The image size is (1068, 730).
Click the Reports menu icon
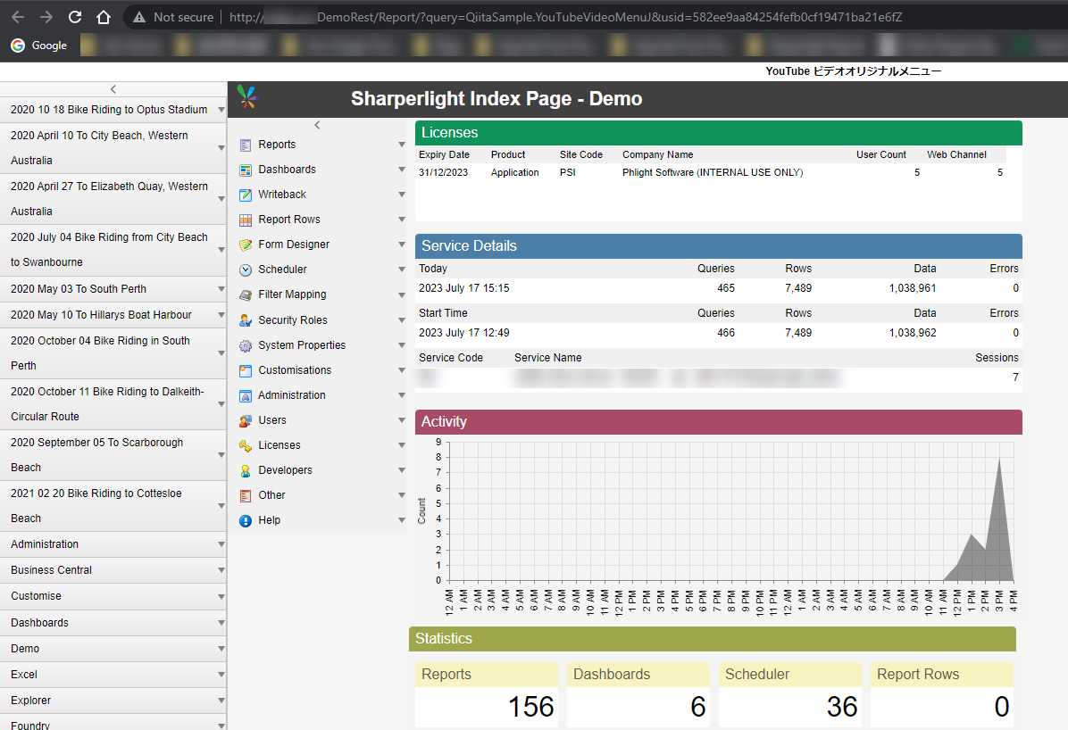[246, 145]
